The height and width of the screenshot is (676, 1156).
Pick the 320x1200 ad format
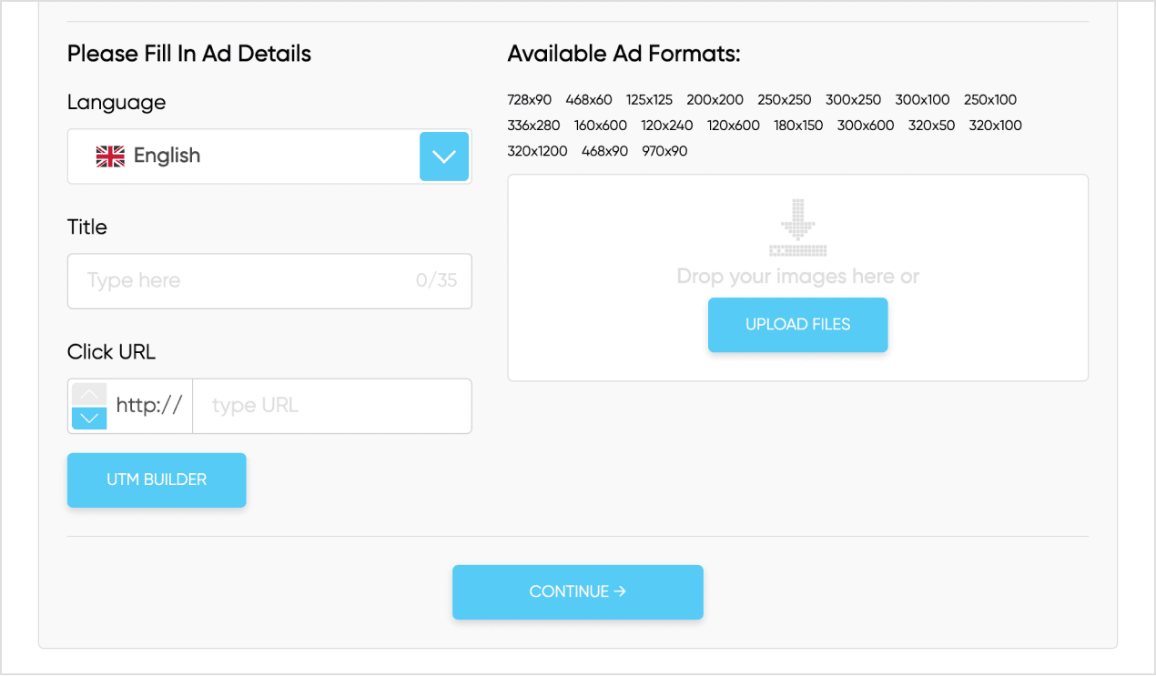[x=537, y=151]
